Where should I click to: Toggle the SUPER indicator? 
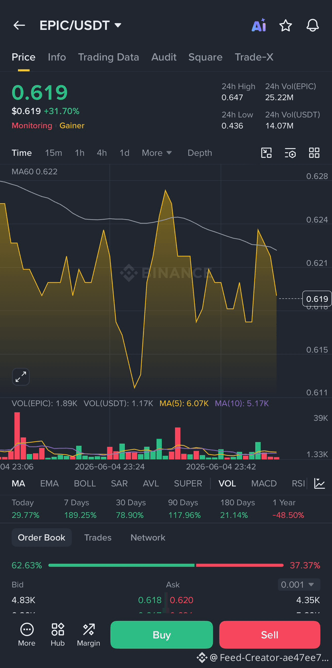(x=188, y=483)
